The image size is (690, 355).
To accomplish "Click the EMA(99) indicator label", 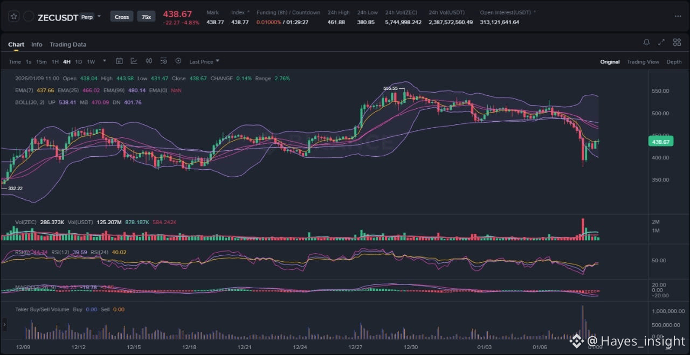I will 114,90.
